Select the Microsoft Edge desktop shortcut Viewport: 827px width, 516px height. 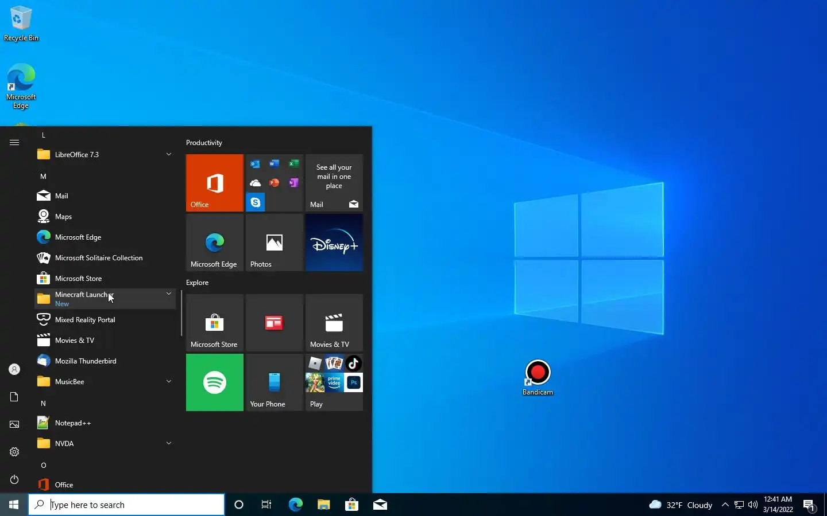(x=21, y=86)
